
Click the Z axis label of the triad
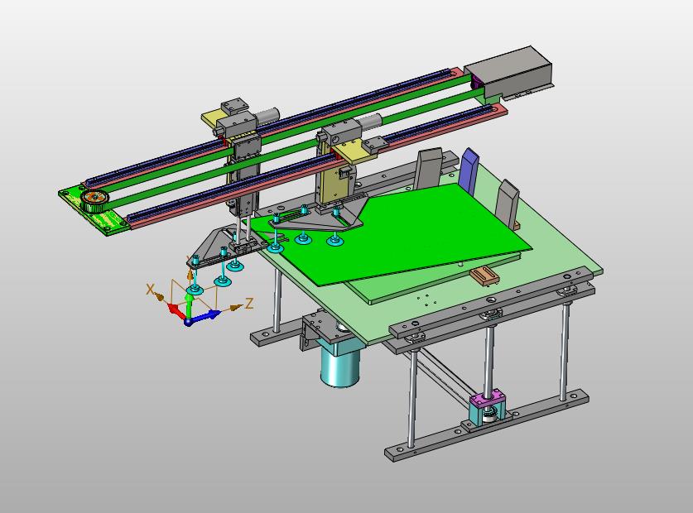249,303
